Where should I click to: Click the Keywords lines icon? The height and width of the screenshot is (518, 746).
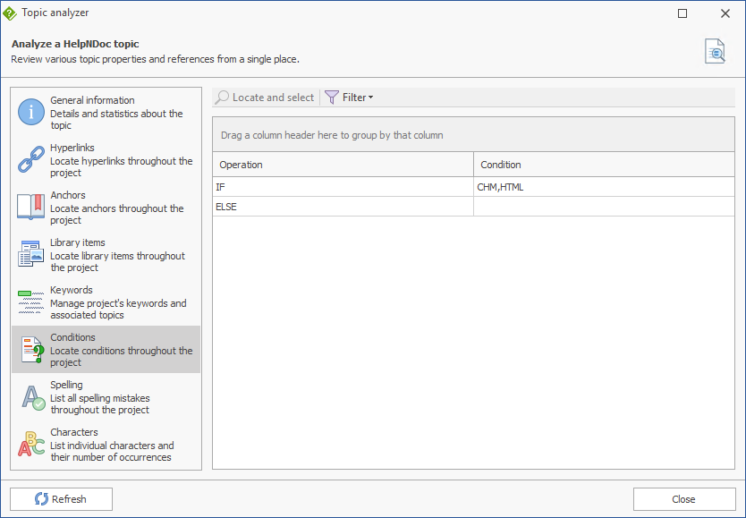click(31, 301)
